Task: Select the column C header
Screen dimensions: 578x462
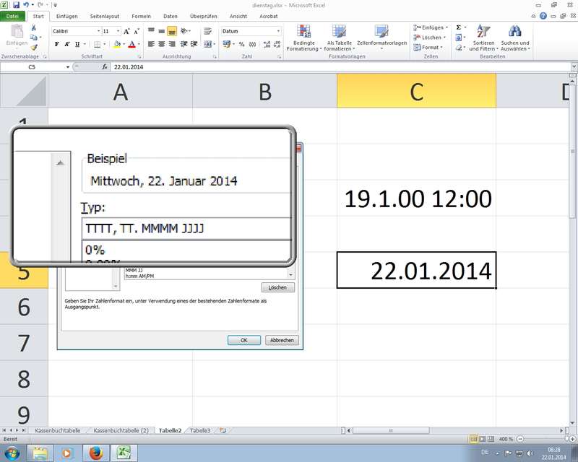Action: pos(417,91)
